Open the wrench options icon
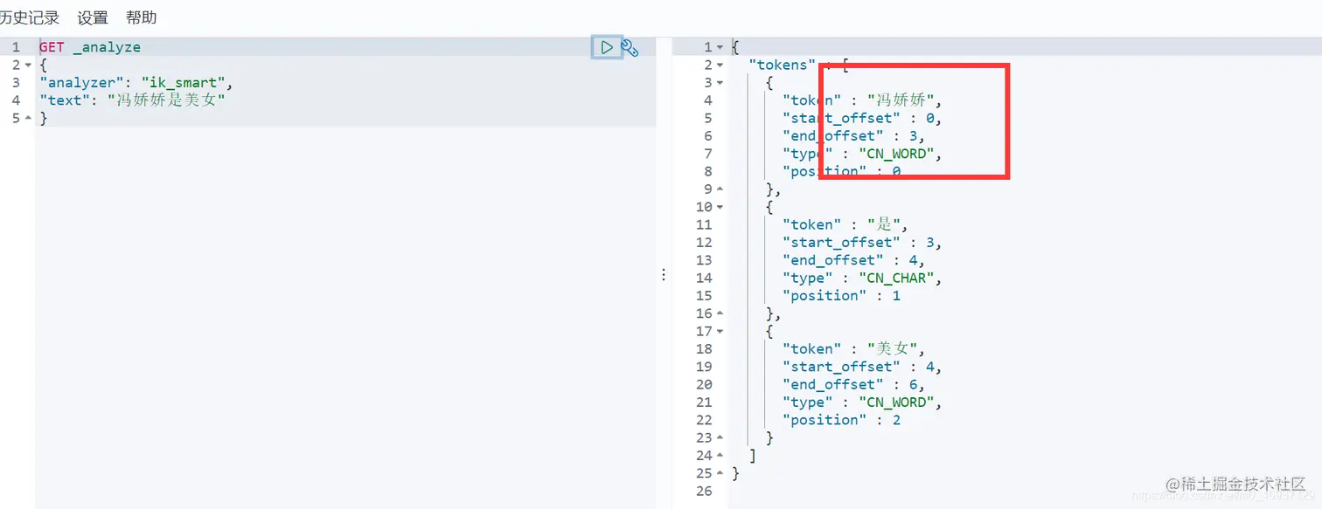The image size is (1322, 509). point(630,48)
